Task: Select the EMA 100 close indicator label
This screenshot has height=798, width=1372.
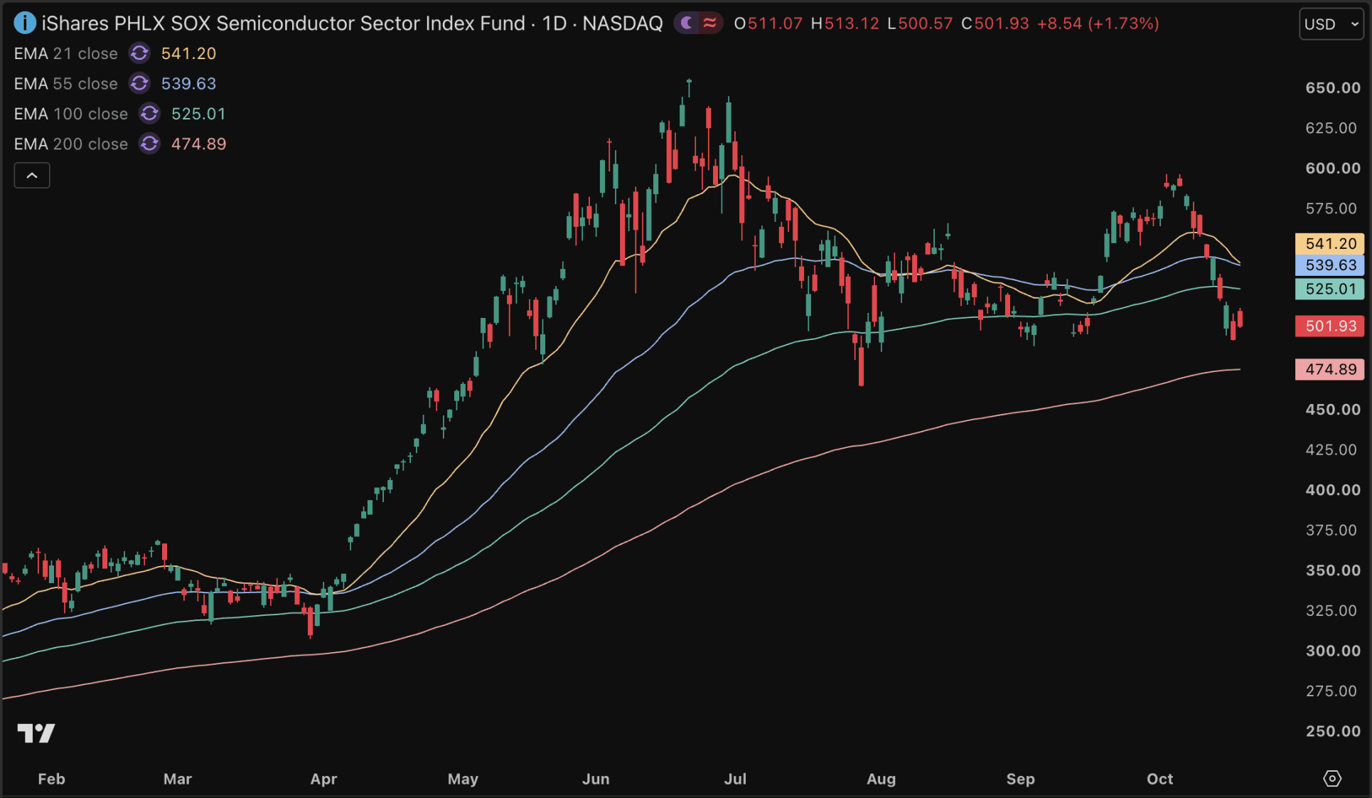Action: click(71, 114)
